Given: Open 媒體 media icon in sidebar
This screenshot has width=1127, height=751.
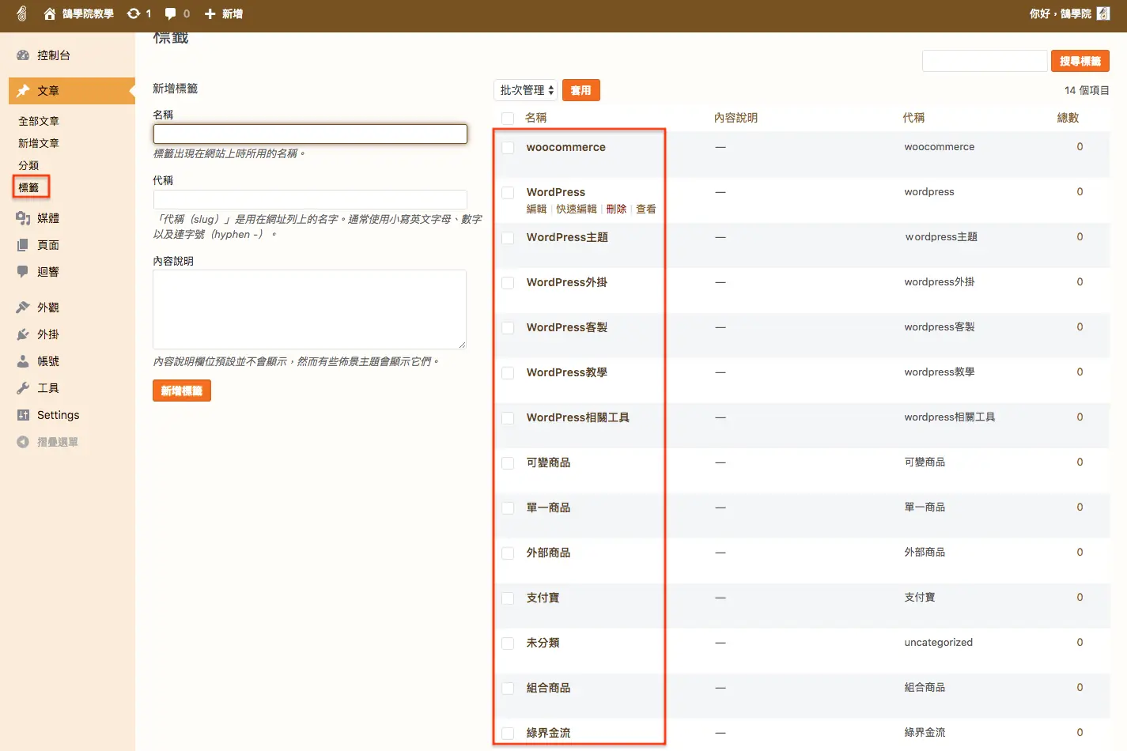Looking at the screenshot, I should [23, 218].
